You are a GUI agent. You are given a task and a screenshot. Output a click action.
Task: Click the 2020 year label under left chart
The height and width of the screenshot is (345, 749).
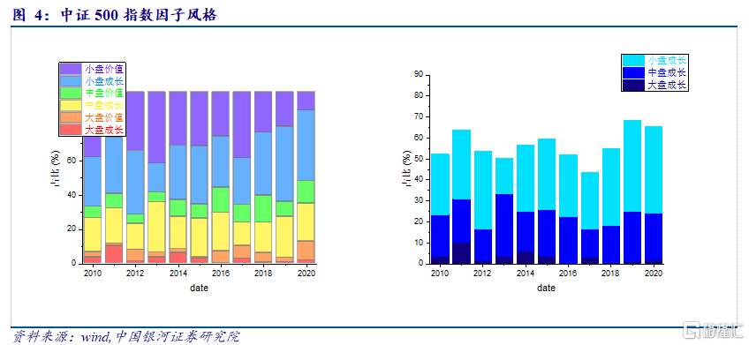point(306,274)
